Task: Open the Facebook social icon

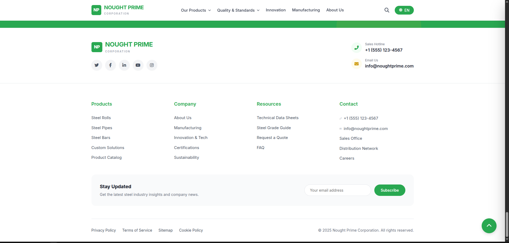Action: tap(111, 65)
